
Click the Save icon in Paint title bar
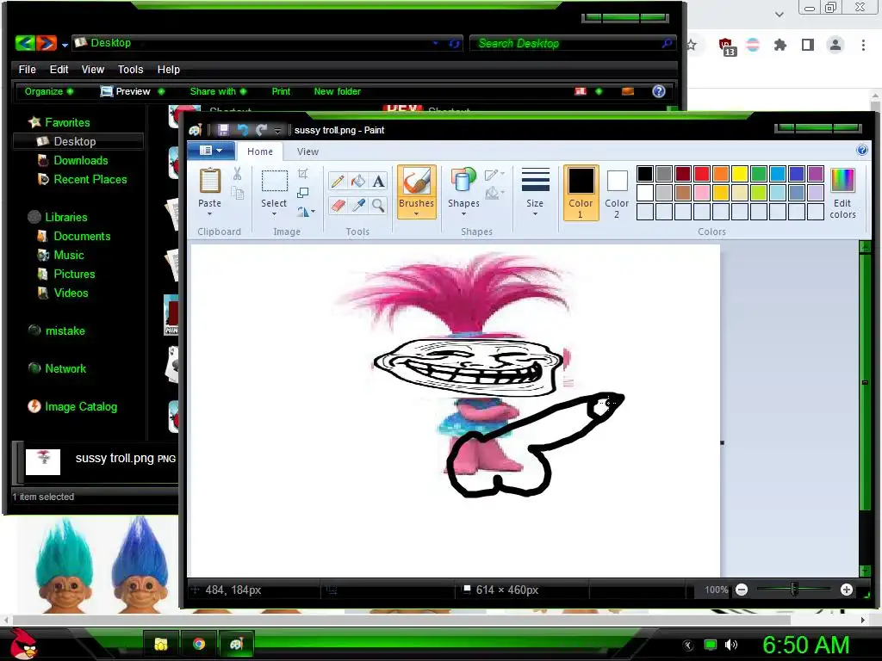223,130
